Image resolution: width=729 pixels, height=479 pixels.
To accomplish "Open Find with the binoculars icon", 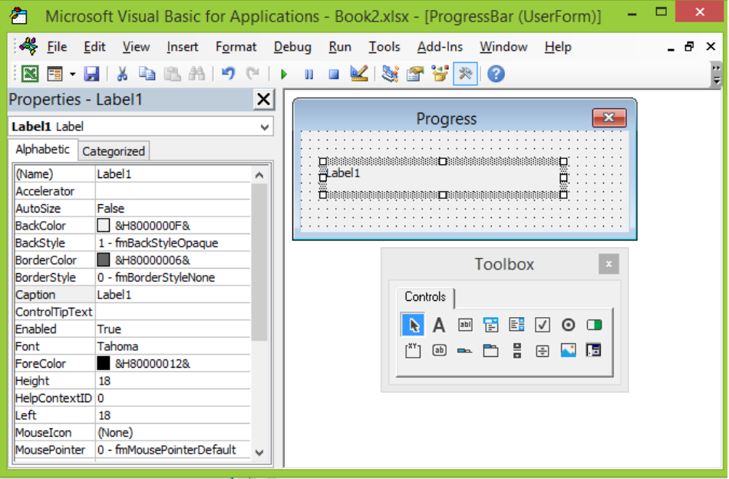I will [197, 74].
